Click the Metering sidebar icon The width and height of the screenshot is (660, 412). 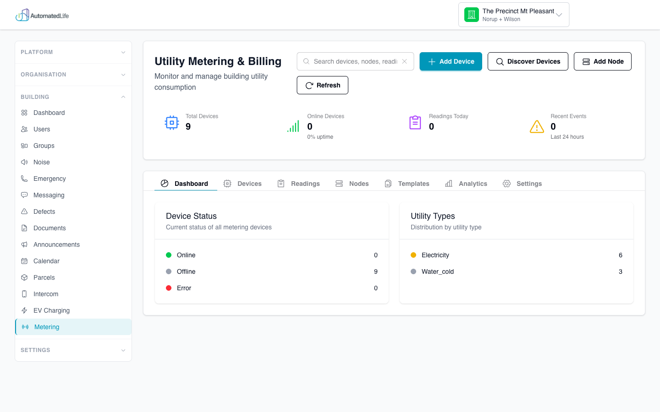click(25, 327)
